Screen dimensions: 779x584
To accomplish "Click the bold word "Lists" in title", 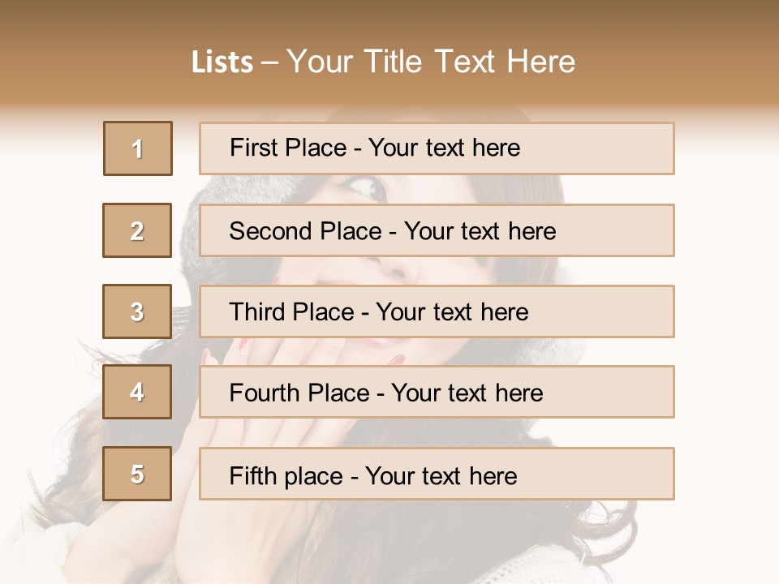I will [222, 62].
